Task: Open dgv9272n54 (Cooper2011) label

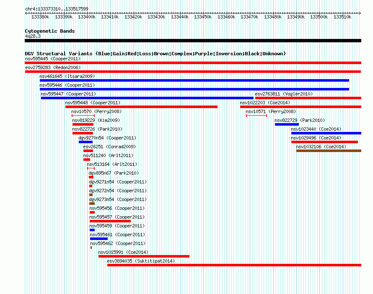Action: (x=118, y=191)
